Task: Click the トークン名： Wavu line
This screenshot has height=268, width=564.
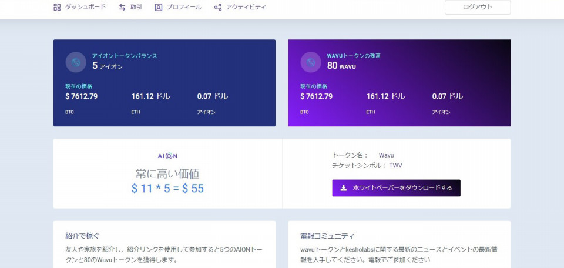Action: click(363, 155)
